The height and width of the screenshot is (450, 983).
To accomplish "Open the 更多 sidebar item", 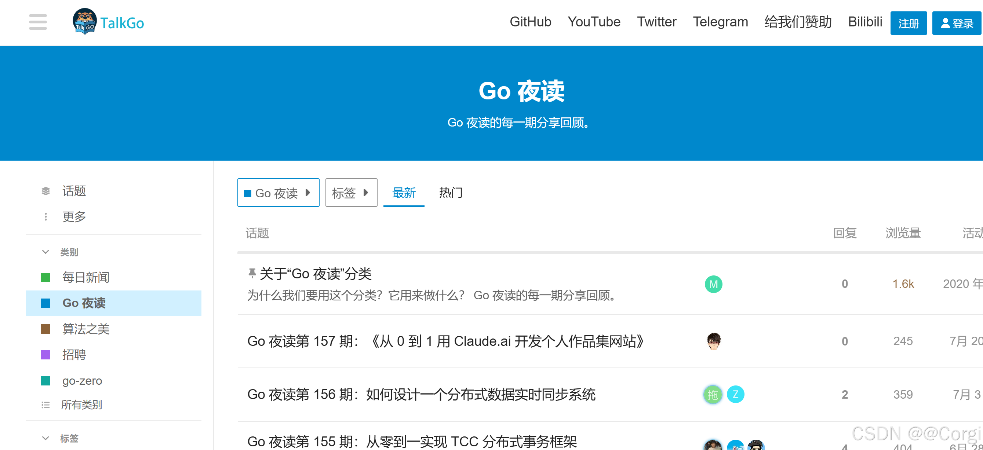I will click(74, 216).
